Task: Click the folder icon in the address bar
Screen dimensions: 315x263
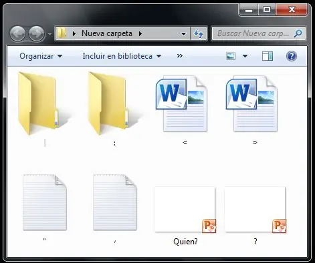Action: pyautogui.click(x=62, y=33)
